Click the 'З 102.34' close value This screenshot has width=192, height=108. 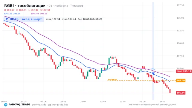[x=45, y=10]
